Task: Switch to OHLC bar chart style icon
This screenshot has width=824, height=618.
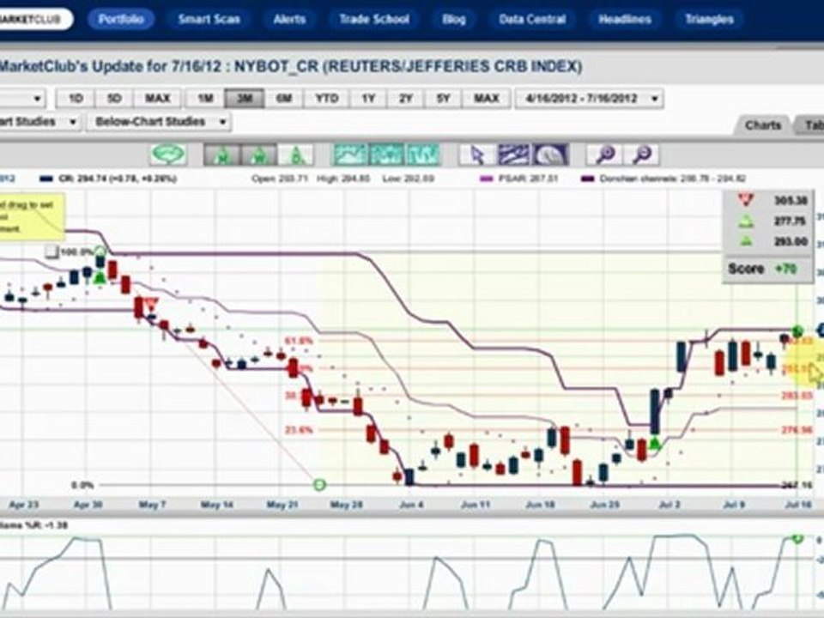Action: point(422,155)
